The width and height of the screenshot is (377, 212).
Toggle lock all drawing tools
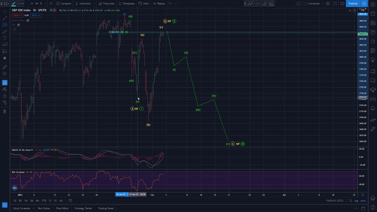click(5, 96)
